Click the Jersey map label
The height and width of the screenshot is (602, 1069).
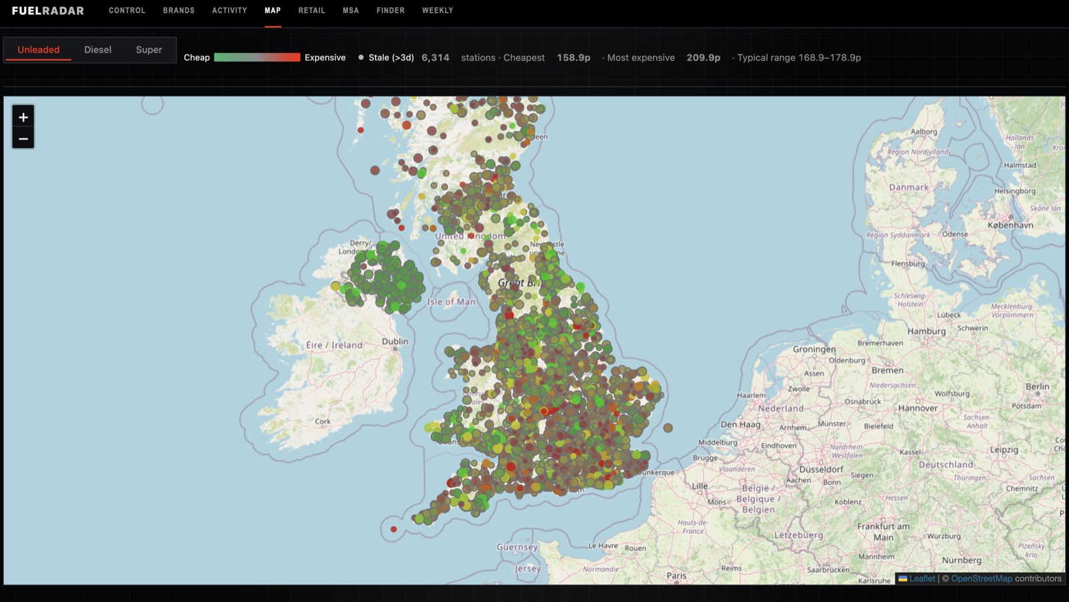tap(528, 569)
